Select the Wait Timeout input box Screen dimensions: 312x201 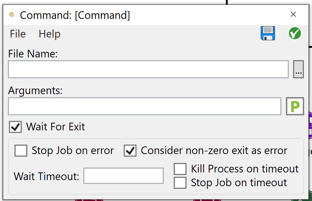pos(123,176)
